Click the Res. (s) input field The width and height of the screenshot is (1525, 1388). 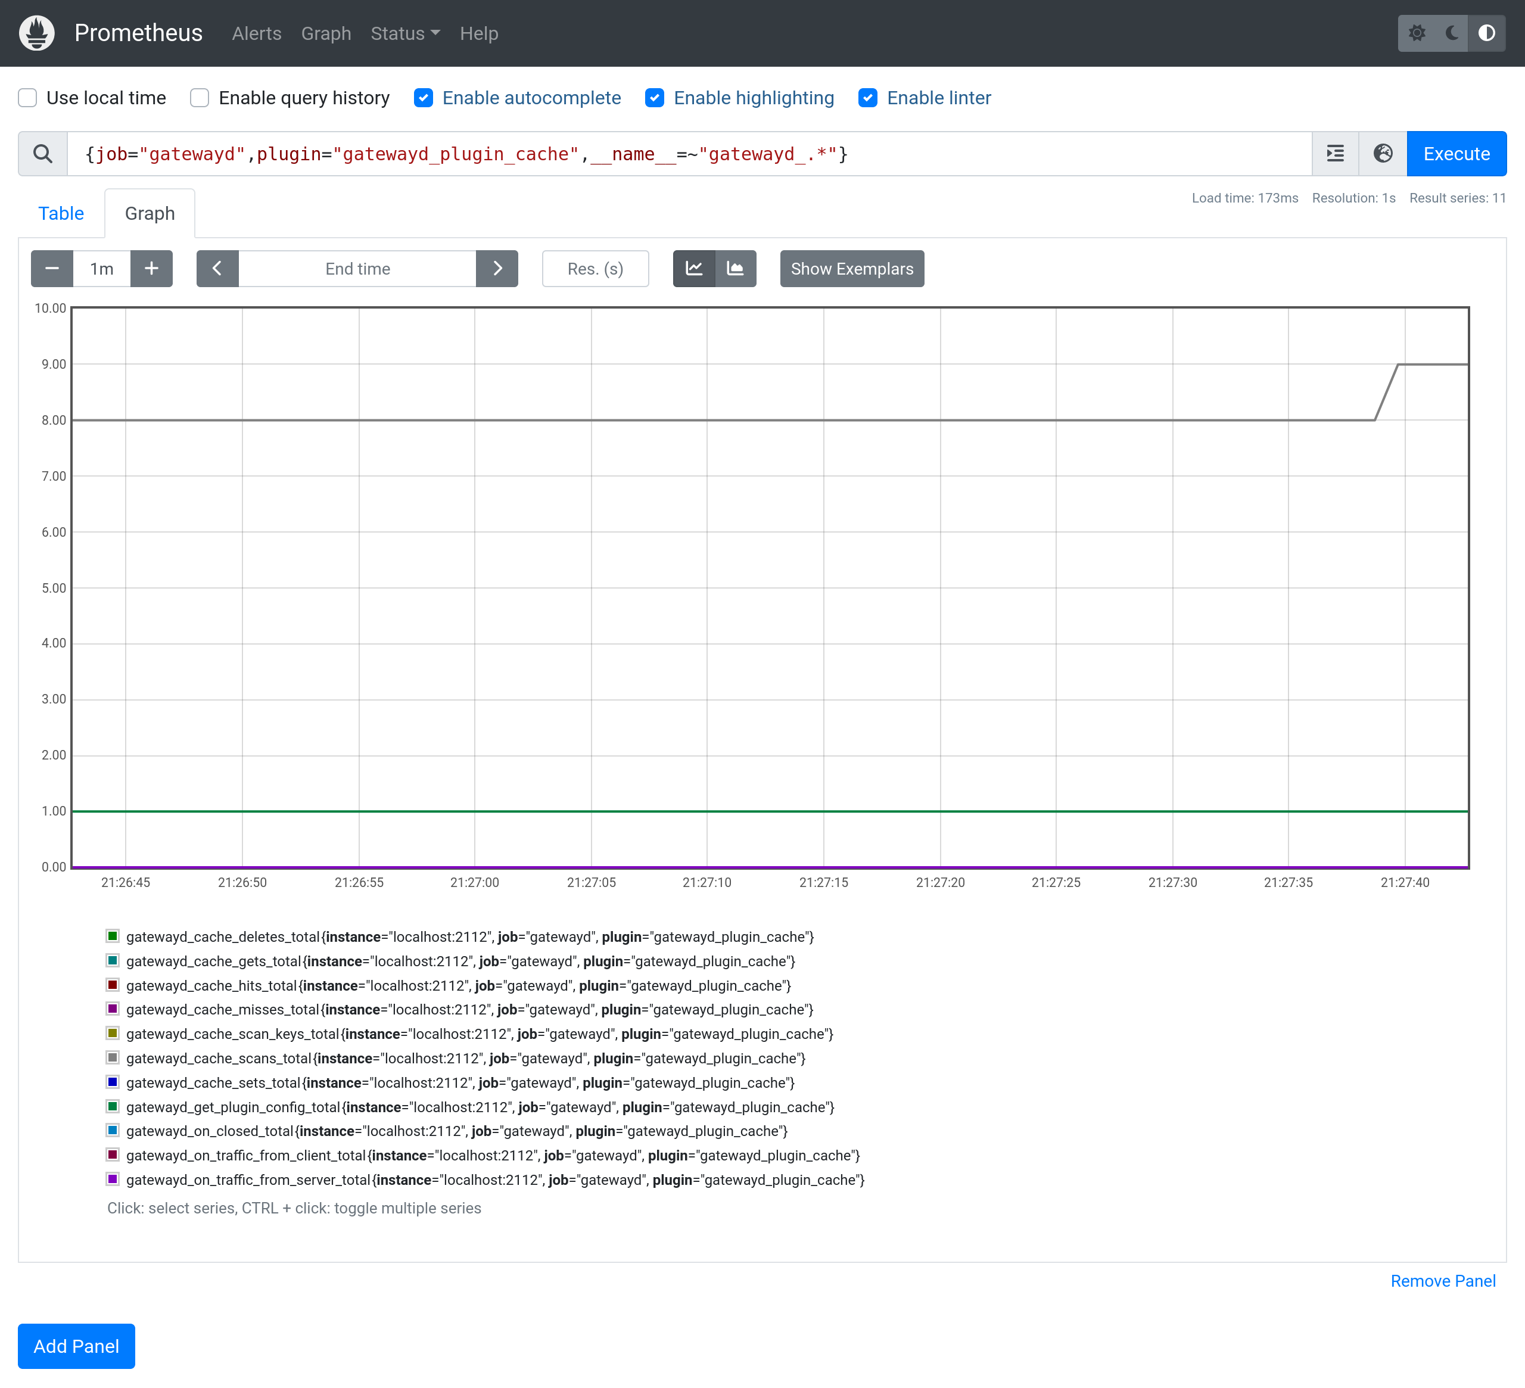pyautogui.click(x=595, y=269)
